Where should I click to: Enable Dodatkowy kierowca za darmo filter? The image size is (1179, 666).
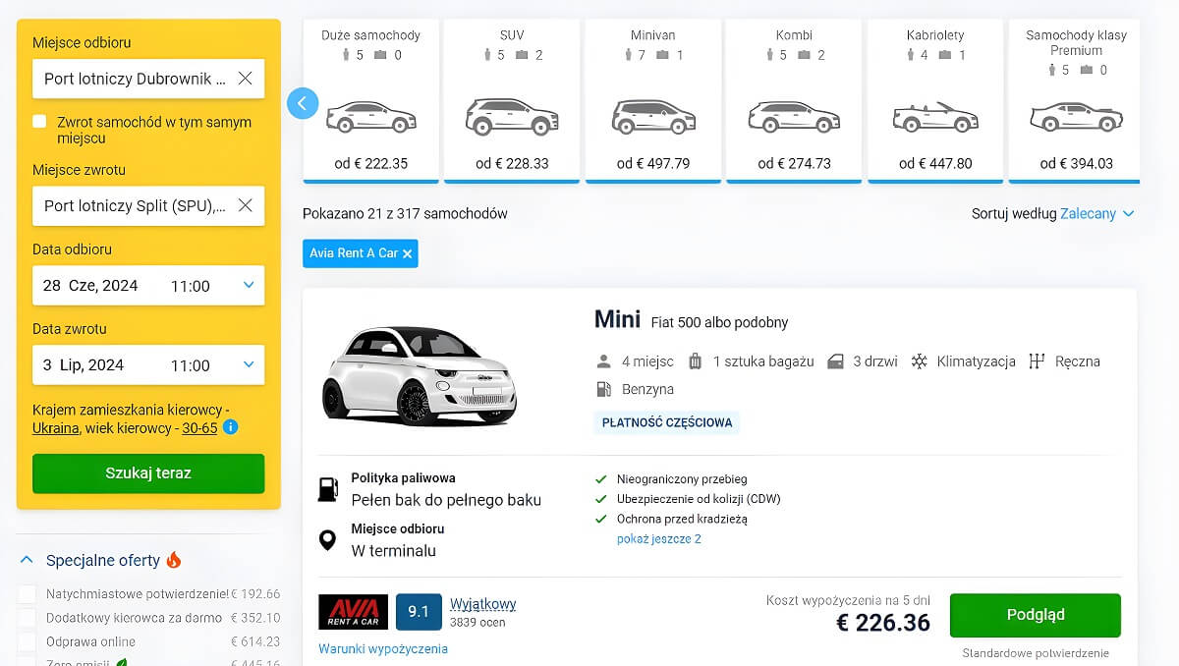(28, 618)
